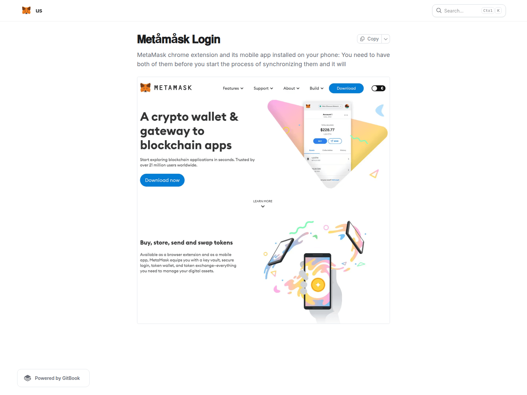Open the Build menu

317,88
